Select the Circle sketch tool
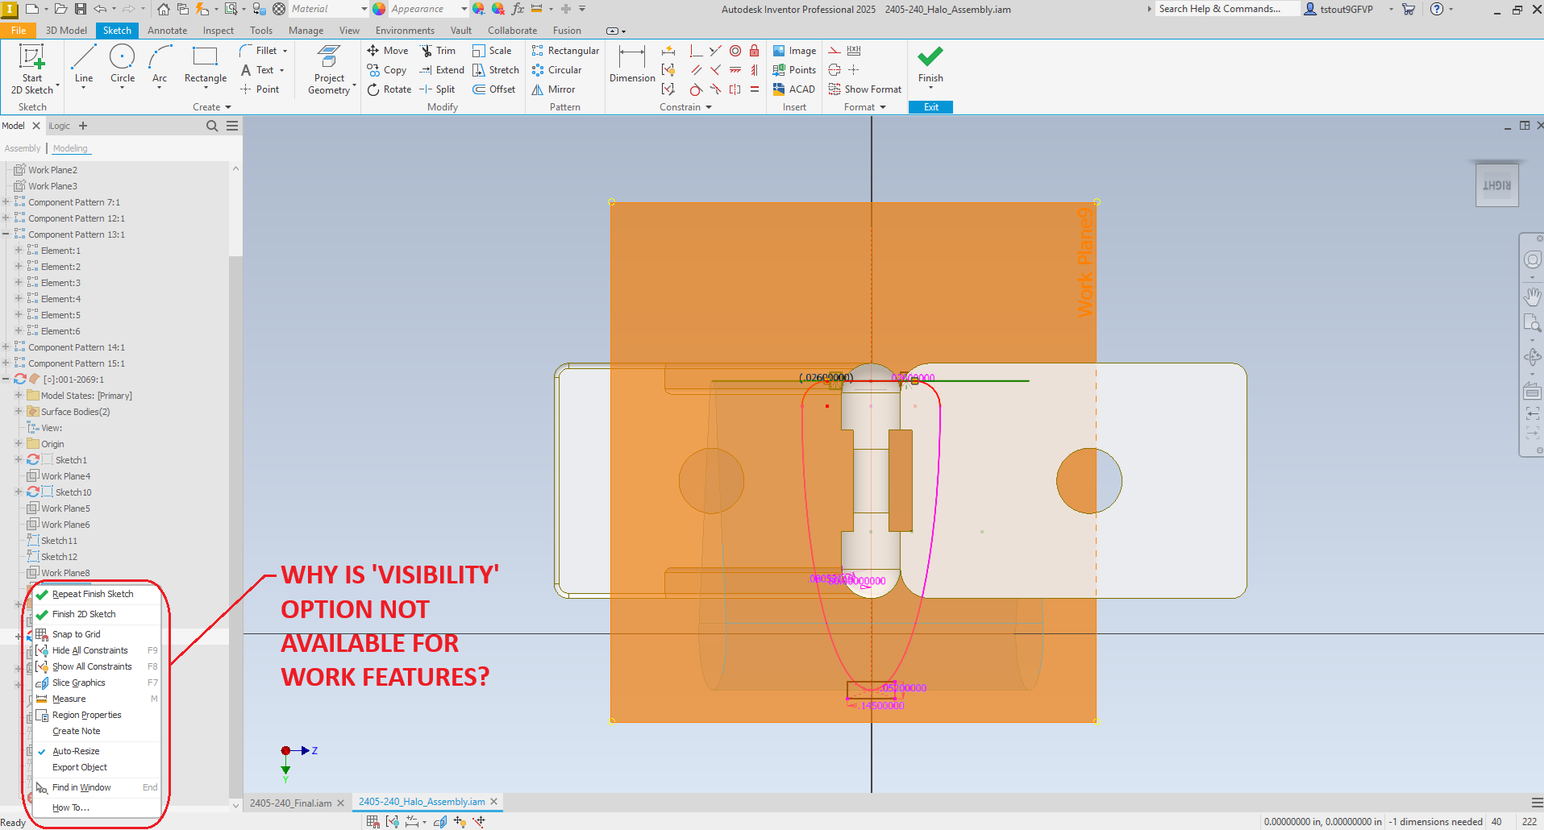This screenshot has height=830, width=1544. pyautogui.click(x=123, y=64)
